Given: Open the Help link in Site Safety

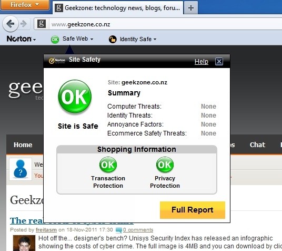Looking at the screenshot, I should [202, 62].
